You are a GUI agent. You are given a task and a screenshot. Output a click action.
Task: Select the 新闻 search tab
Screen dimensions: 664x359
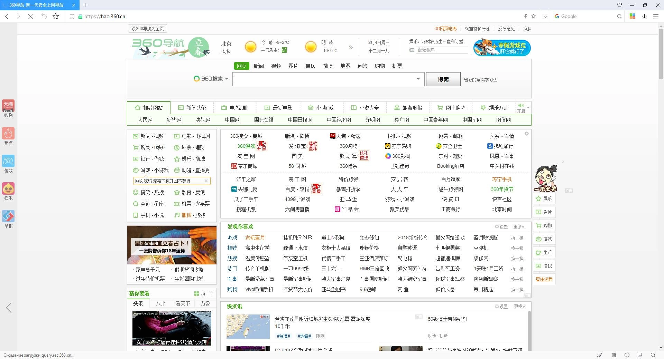pos(259,66)
